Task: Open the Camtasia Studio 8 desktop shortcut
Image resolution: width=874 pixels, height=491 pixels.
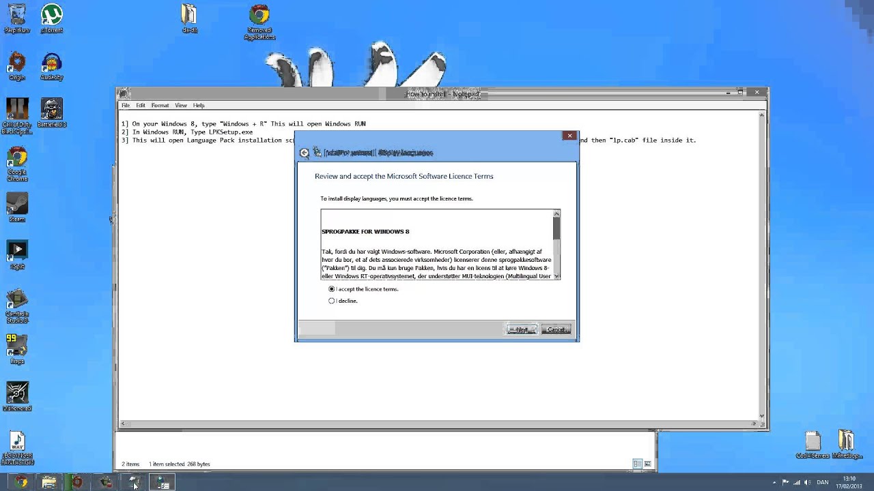Action: [17, 306]
